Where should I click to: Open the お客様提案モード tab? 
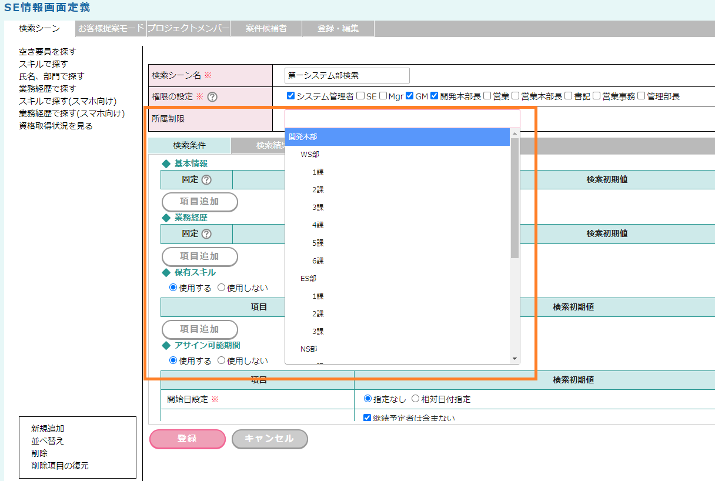tap(111, 28)
